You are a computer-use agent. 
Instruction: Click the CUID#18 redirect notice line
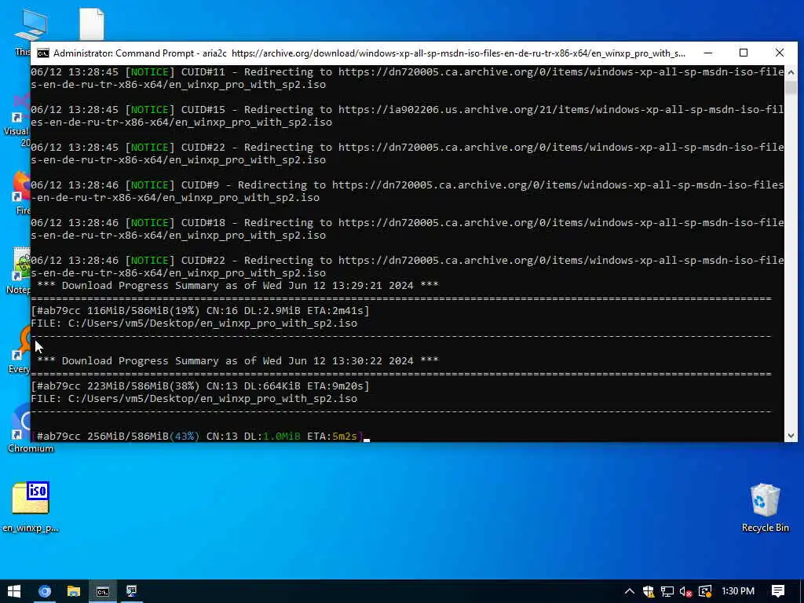click(x=407, y=228)
